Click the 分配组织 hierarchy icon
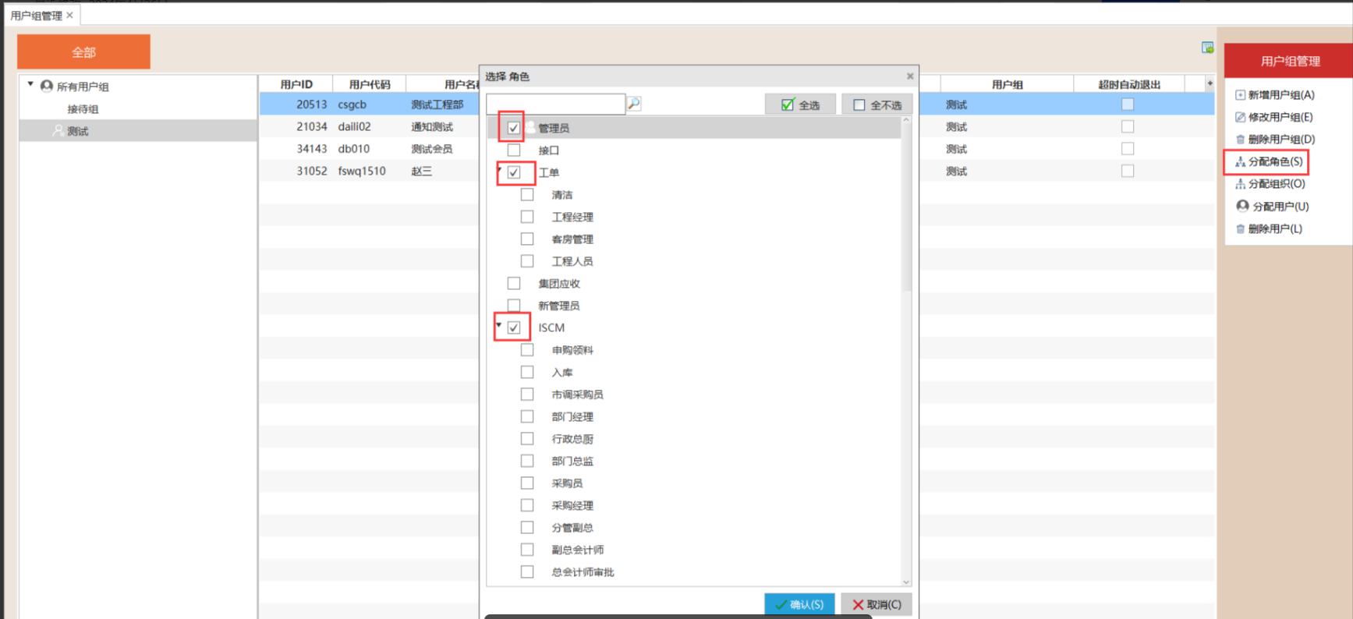 [1240, 184]
